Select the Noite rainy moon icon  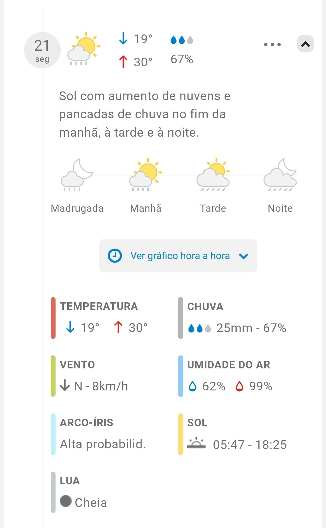[280, 175]
